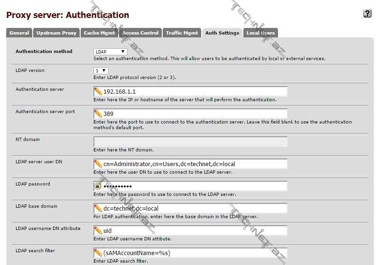Click pencil icon in username DN attribute field
Screen dimensions: 380x265
pos(98,230)
